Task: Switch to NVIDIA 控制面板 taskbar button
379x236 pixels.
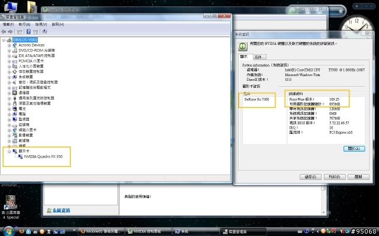Action: pos(149,232)
